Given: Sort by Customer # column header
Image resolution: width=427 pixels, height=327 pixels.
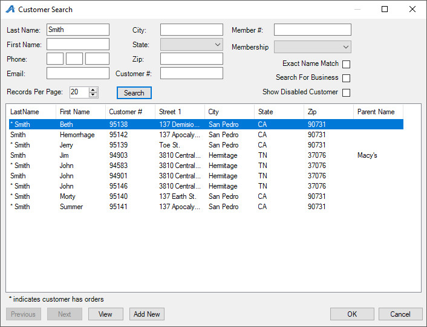Looking at the screenshot, I should pyautogui.click(x=130, y=112).
